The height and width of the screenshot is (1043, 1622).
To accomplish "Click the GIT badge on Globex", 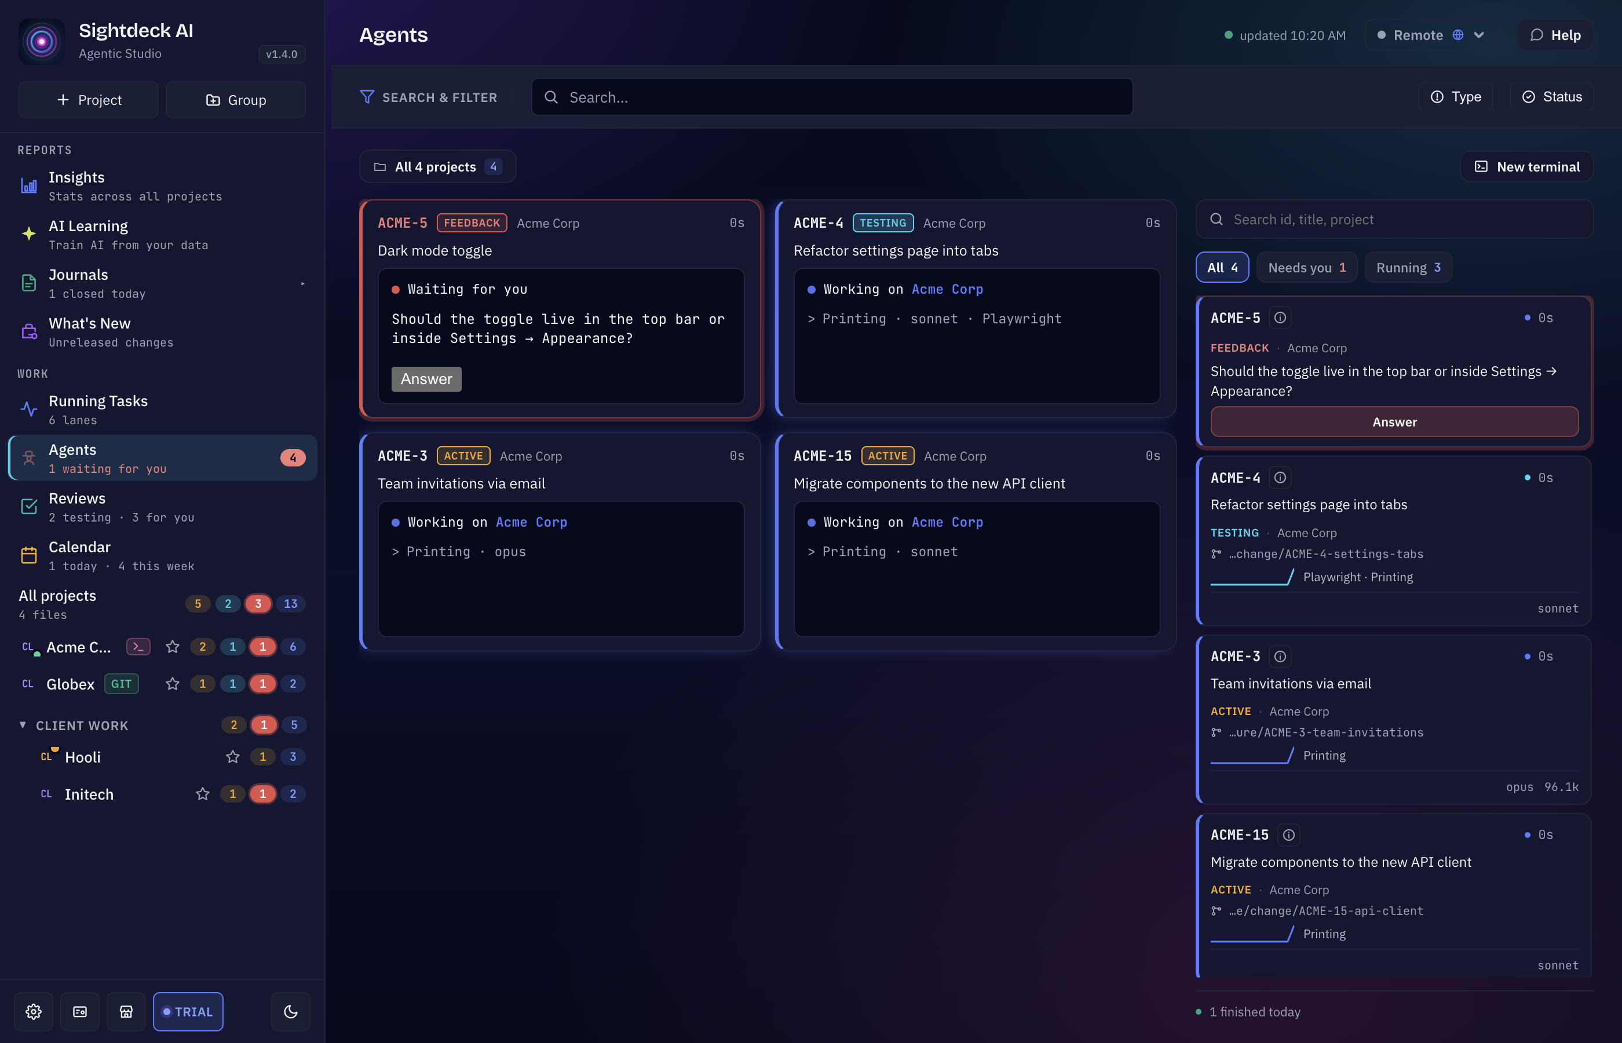I will pyautogui.click(x=121, y=684).
